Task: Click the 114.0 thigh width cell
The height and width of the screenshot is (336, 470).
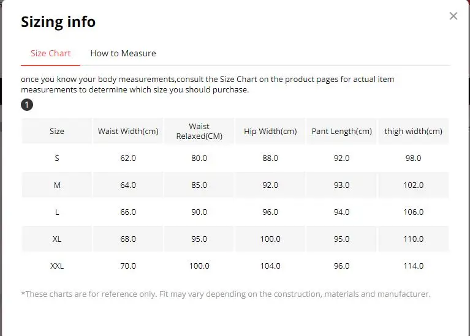Action: point(413,266)
